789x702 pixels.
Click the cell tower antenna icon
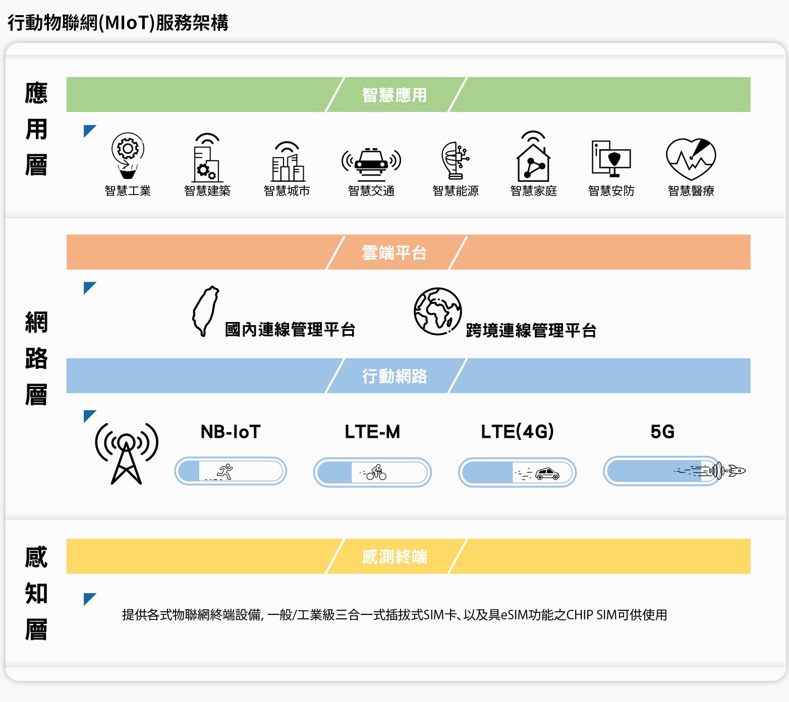pyautogui.click(x=126, y=454)
